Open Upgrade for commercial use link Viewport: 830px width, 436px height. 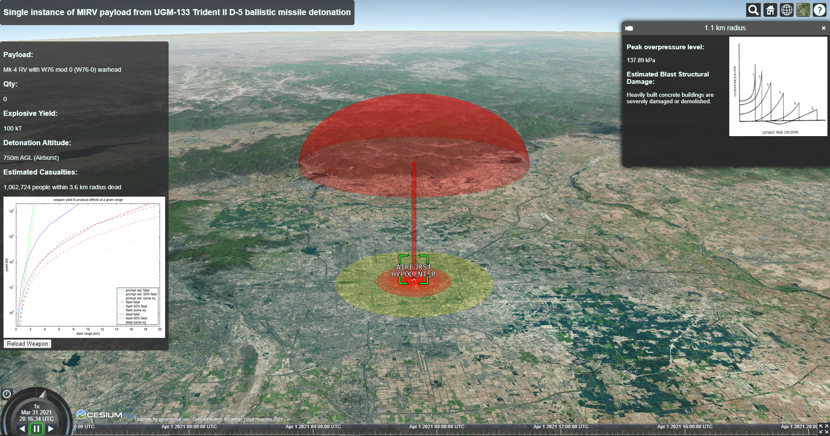162,419
